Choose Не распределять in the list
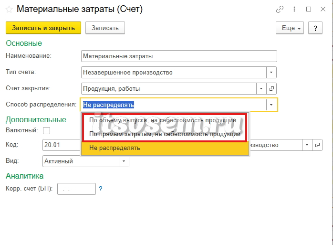The image size is (333, 245). [x=165, y=148]
